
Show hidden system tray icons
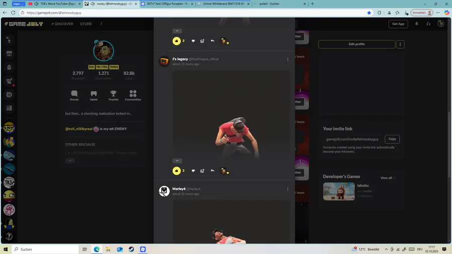pyautogui.click(x=386, y=249)
